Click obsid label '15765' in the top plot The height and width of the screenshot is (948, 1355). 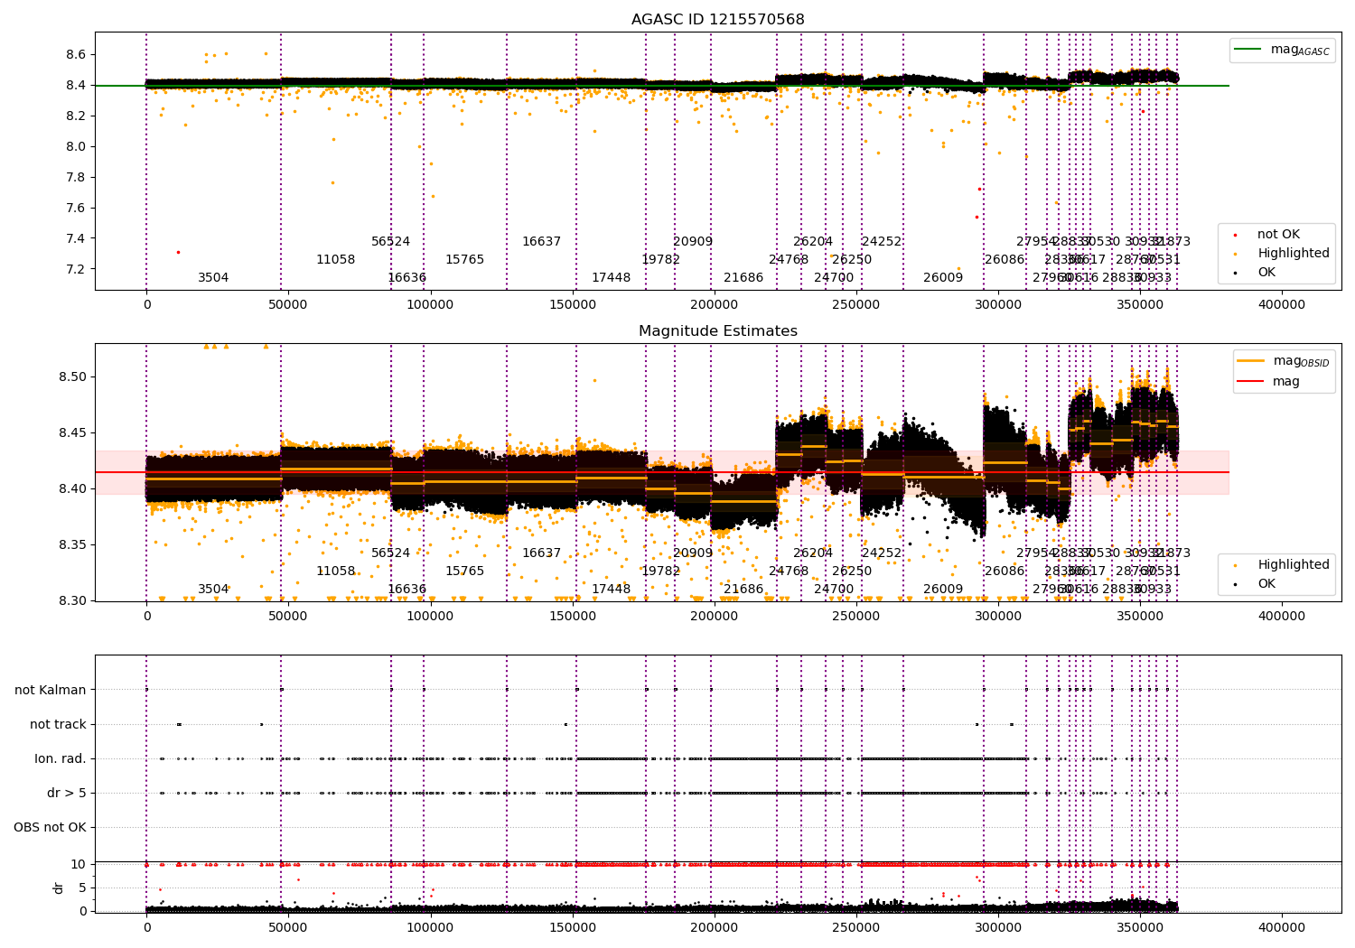(464, 260)
